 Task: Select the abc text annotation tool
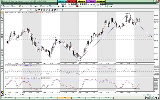click(x=2, y=31)
